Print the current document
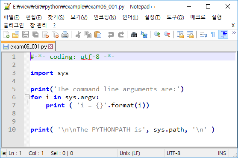This screenshot has height=158, width=238. [x=65, y=34]
